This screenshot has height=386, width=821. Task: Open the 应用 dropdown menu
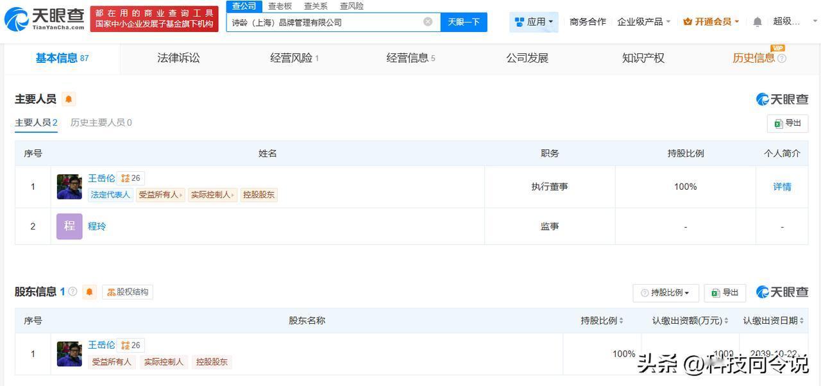(x=534, y=22)
